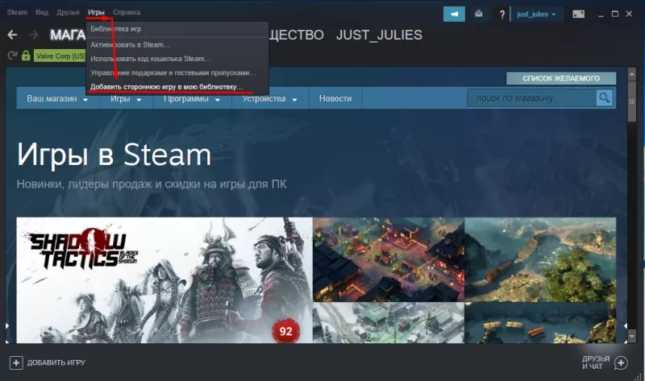Open the Shadow Tactics featured banner

coord(164,280)
